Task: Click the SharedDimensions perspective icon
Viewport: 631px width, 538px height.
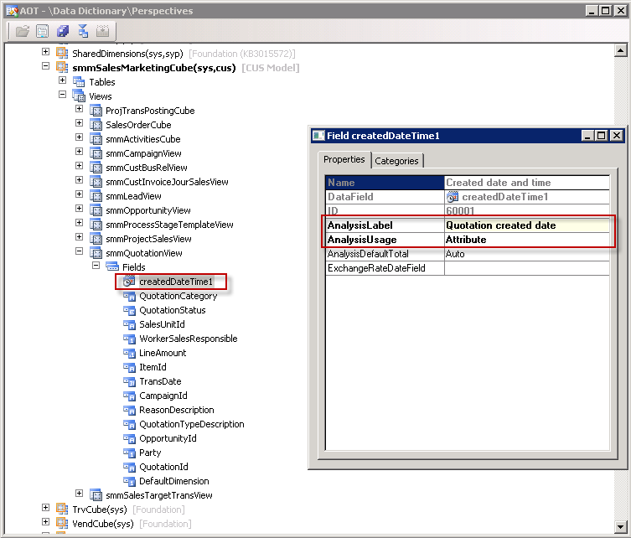Action: click(62, 53)
